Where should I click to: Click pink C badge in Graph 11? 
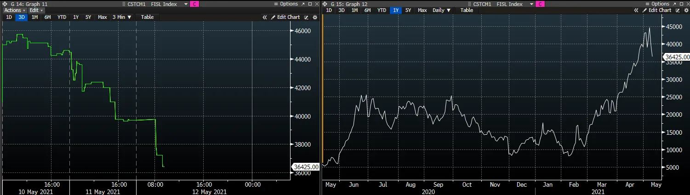[x=194, y=4]
